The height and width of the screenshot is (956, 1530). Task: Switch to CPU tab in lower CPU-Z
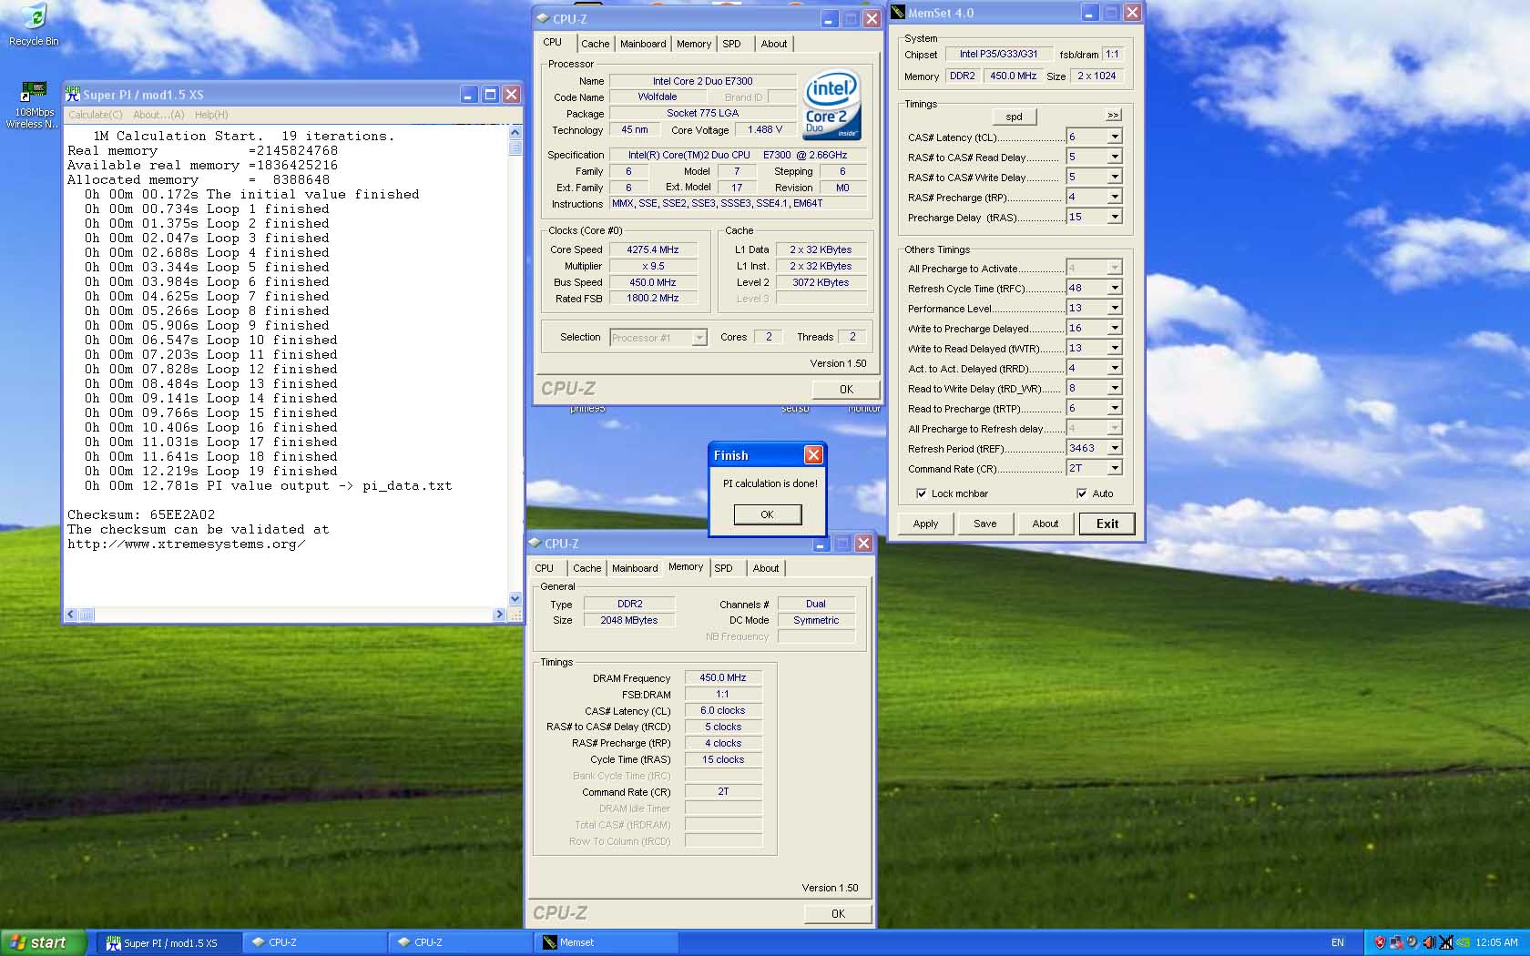pos(544,568)
